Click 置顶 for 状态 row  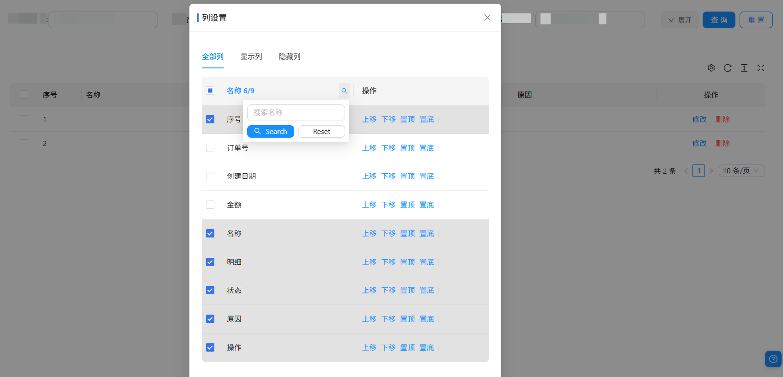click(x=407, y=290)
